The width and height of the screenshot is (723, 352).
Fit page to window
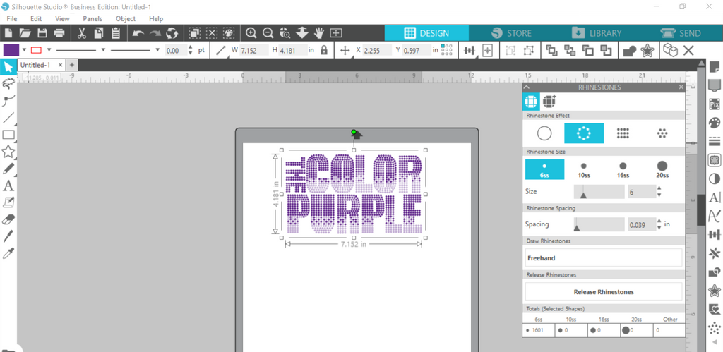pyautogui.click(x=335, y=33)
